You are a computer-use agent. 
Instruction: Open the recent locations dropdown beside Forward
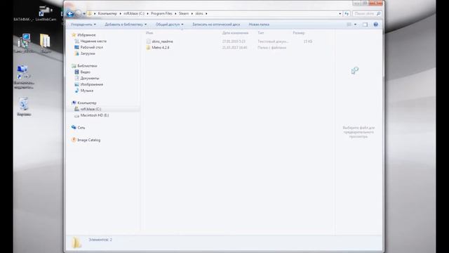coord(84,13)
